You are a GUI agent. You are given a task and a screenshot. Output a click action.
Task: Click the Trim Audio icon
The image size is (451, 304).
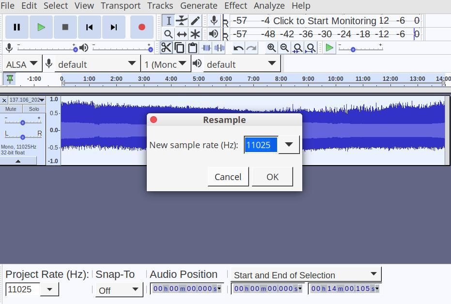pyautogui.click(x=207, y=48)
